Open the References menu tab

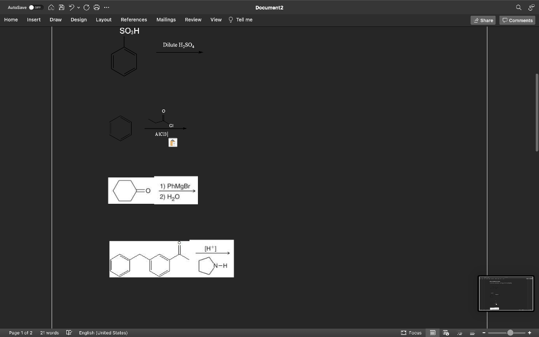pos(134,19)
